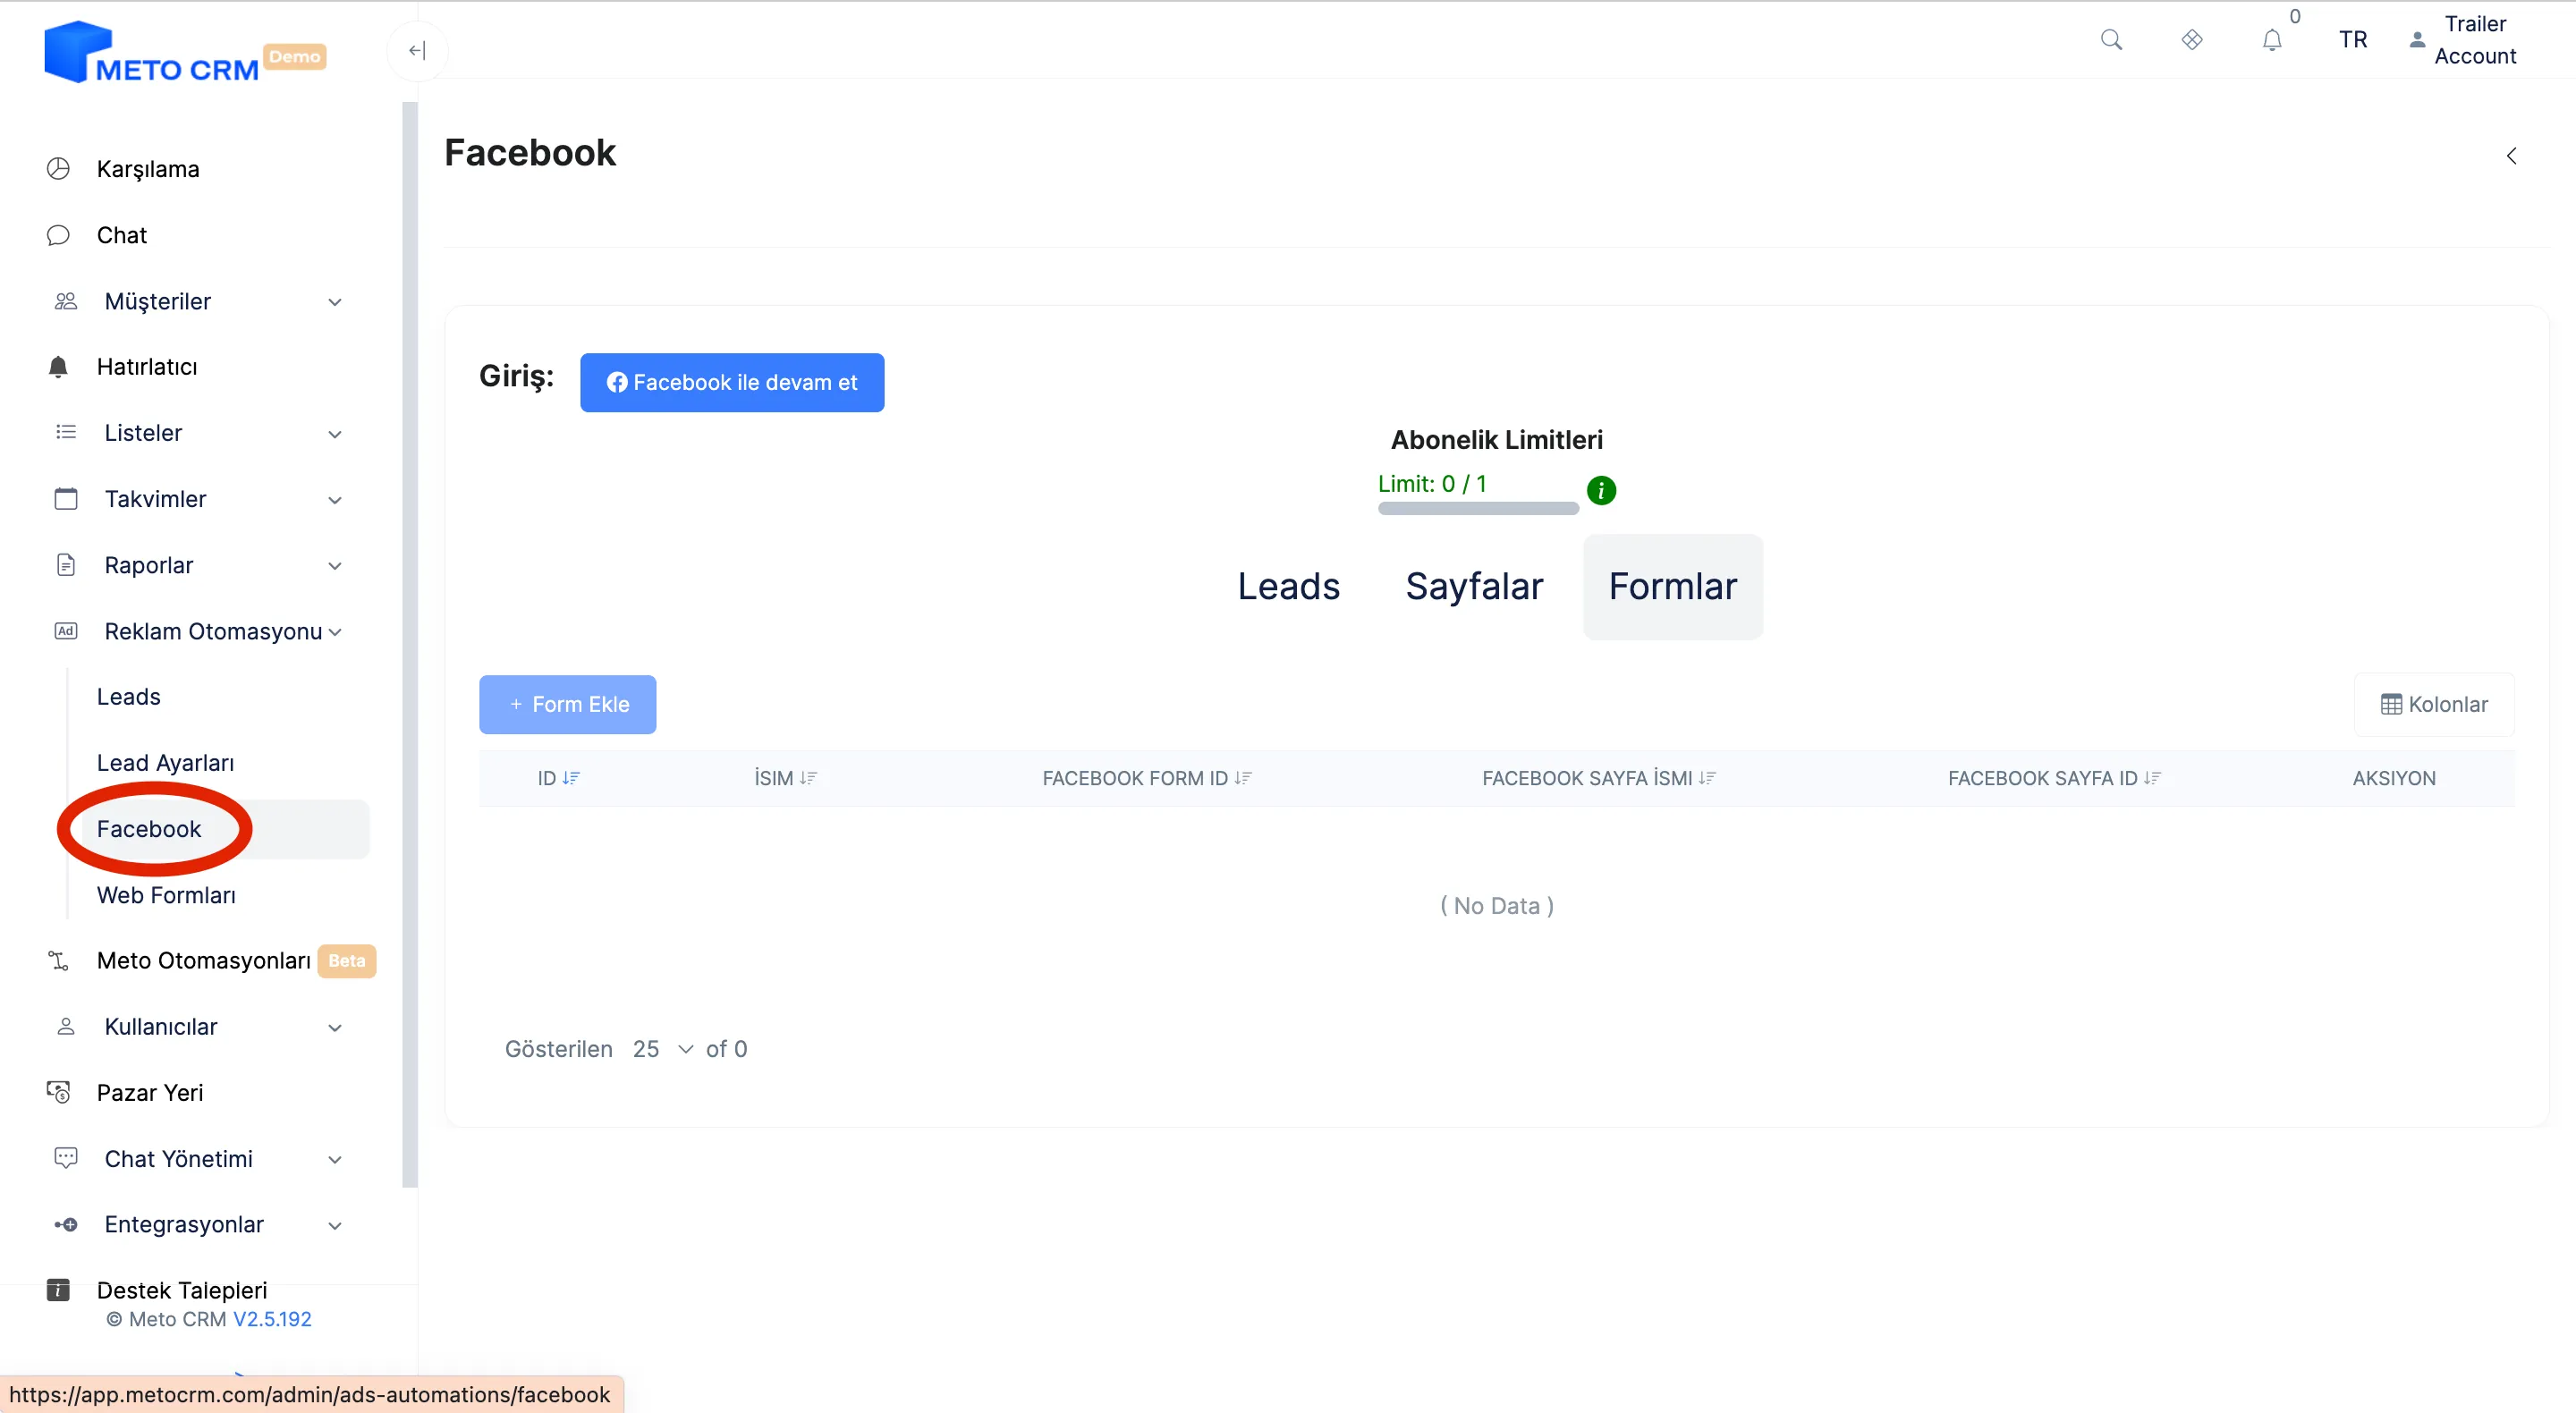Sort by İSİM column sort icon
2576x1413 pixels.
click(809, 778)
